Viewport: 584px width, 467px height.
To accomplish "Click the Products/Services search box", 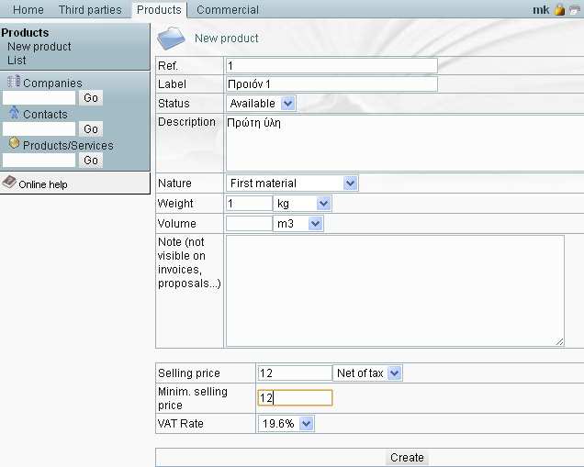I will pos(39,161).
